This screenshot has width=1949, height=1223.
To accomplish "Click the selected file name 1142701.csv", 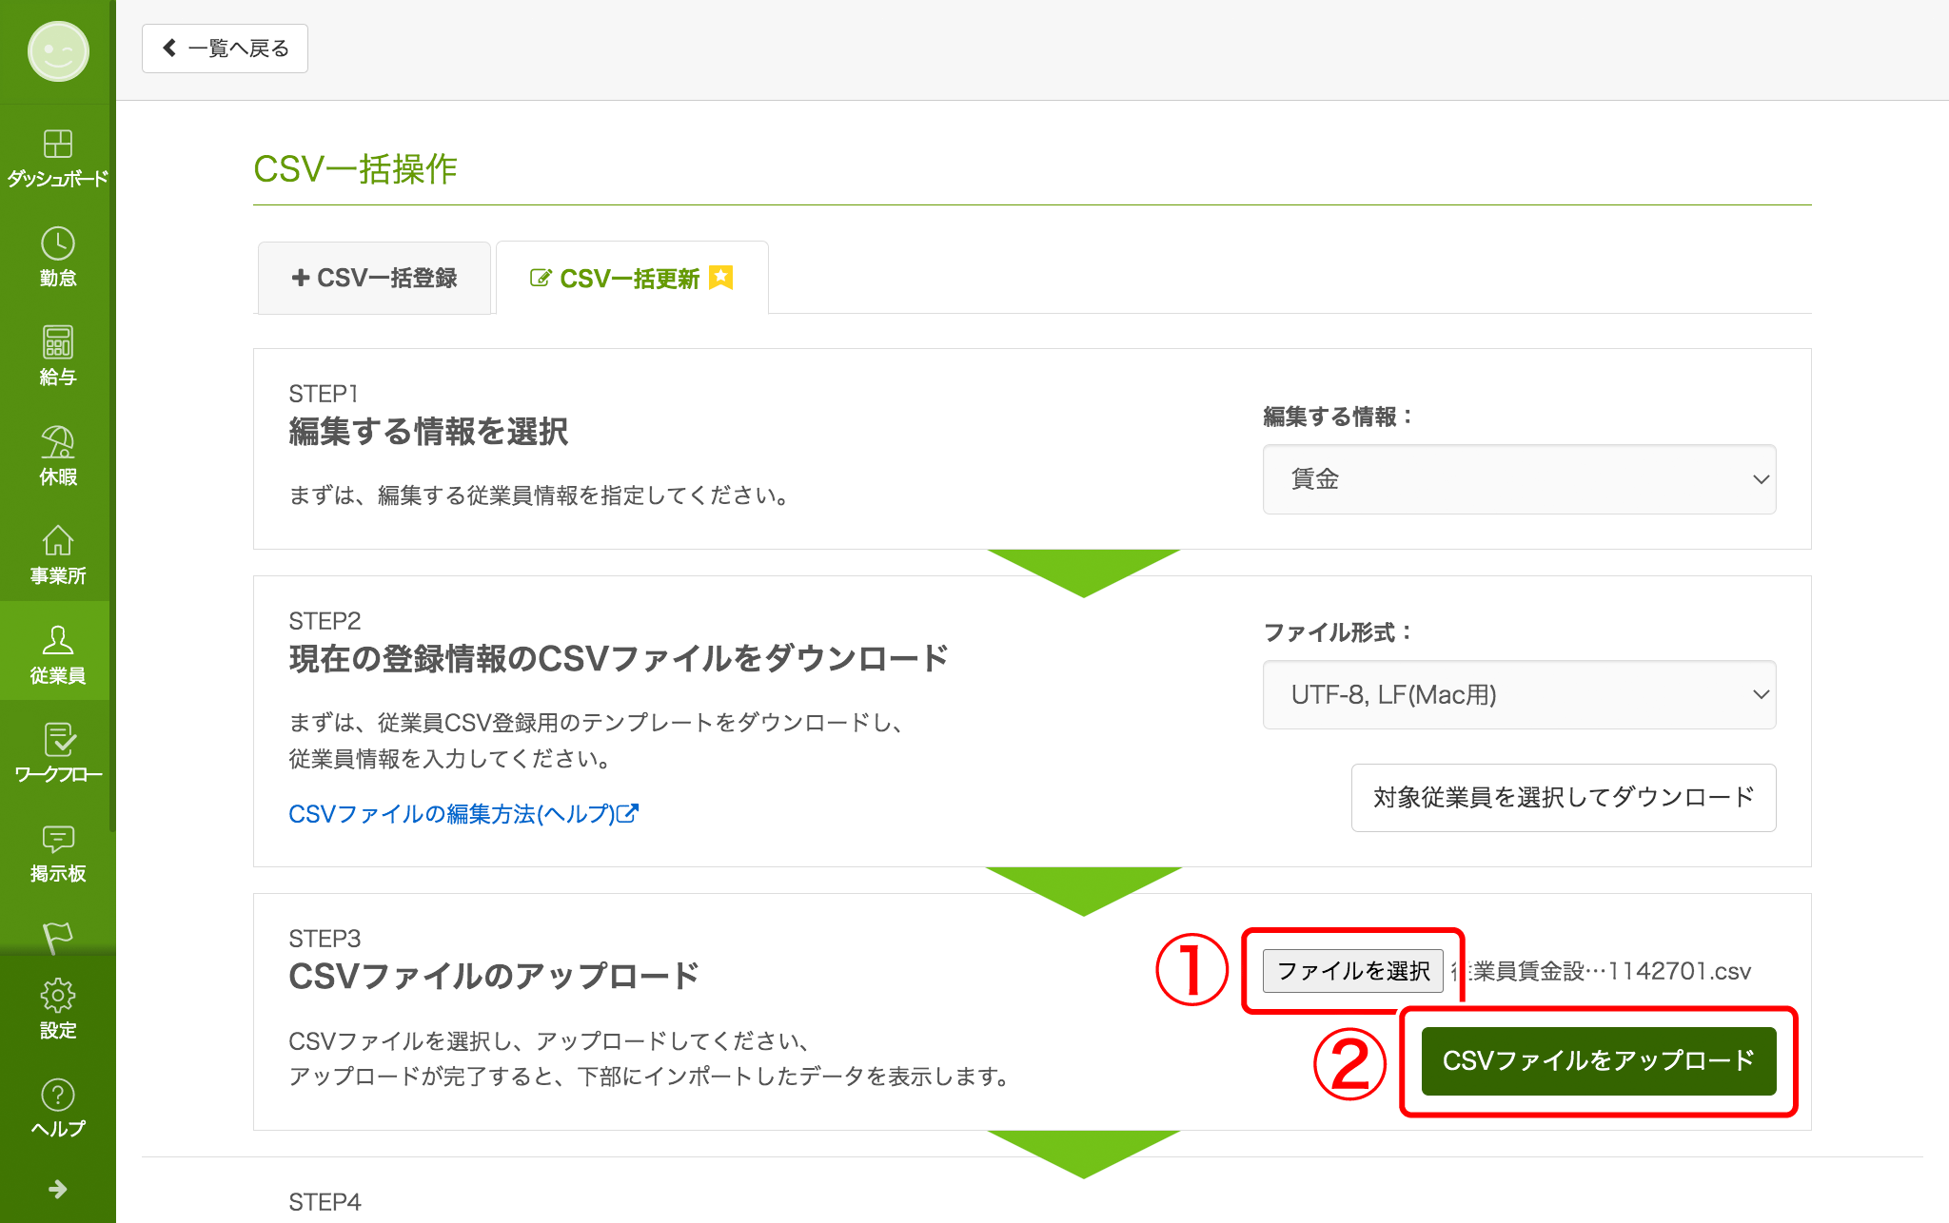I will click(1603, 971).
